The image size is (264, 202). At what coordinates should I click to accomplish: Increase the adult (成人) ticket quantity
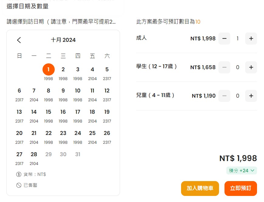tap(251, 39)
